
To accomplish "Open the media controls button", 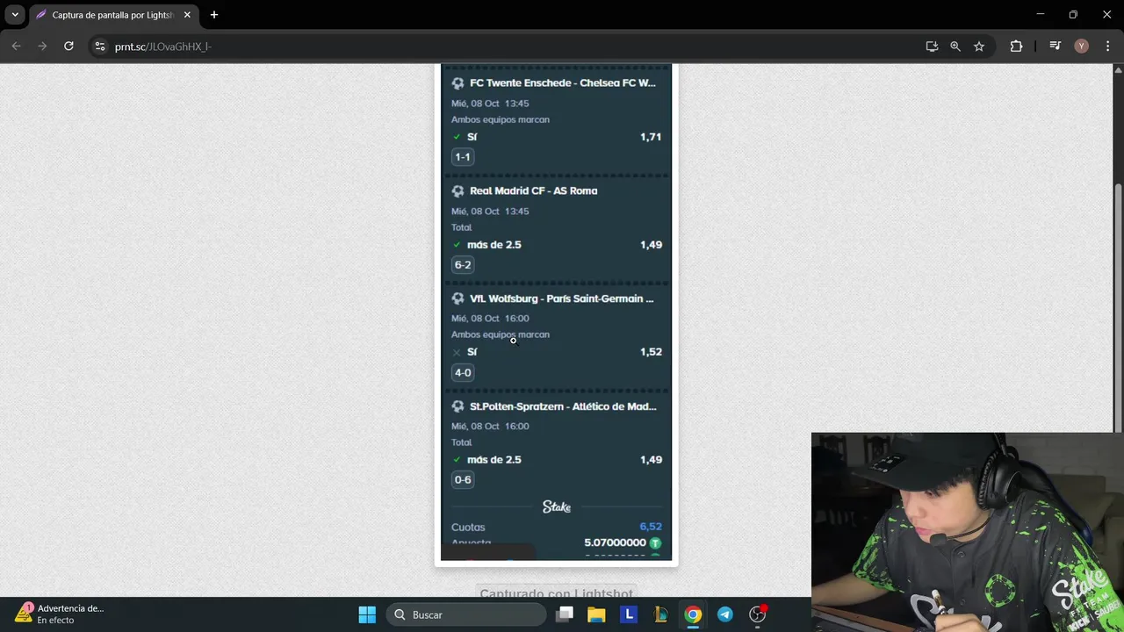I will point(1056,47).
